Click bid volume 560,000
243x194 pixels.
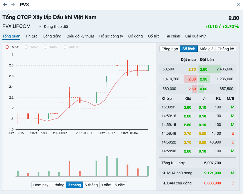coord(169,89)
